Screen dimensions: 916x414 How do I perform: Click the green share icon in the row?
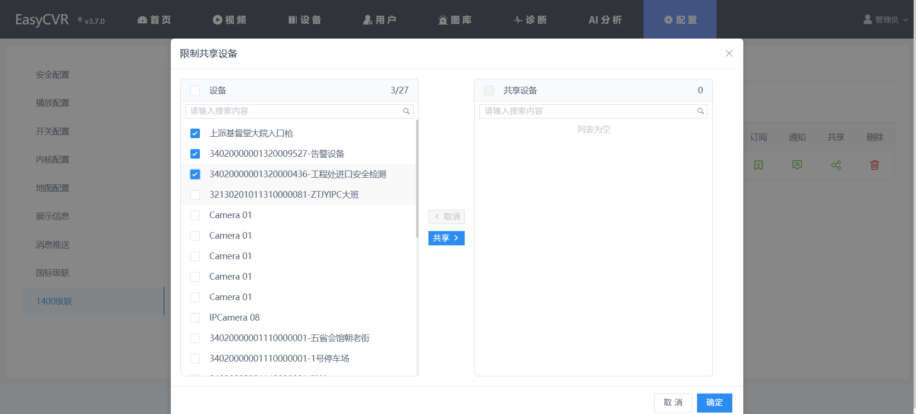click(836, 165)
